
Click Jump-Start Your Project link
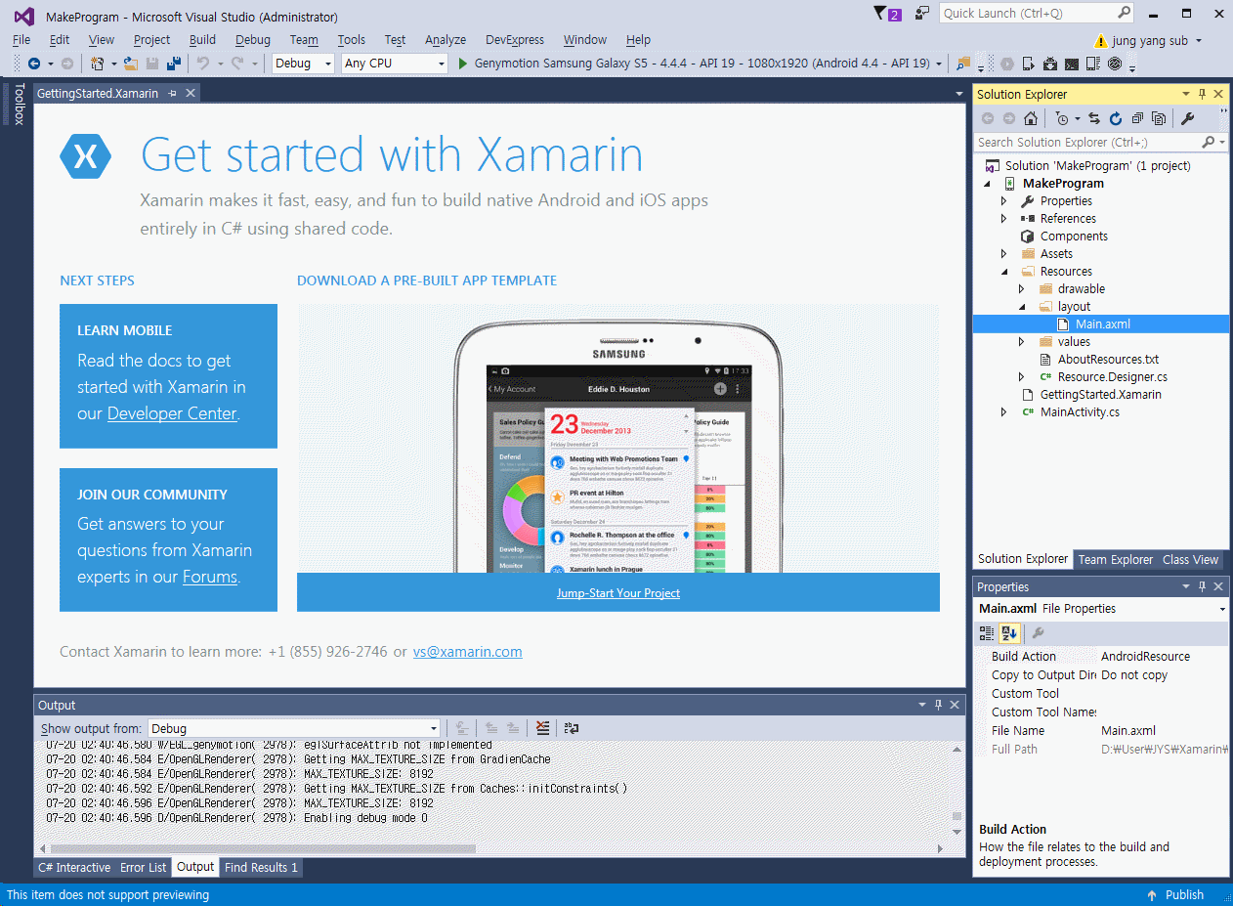tap(618, 593)
